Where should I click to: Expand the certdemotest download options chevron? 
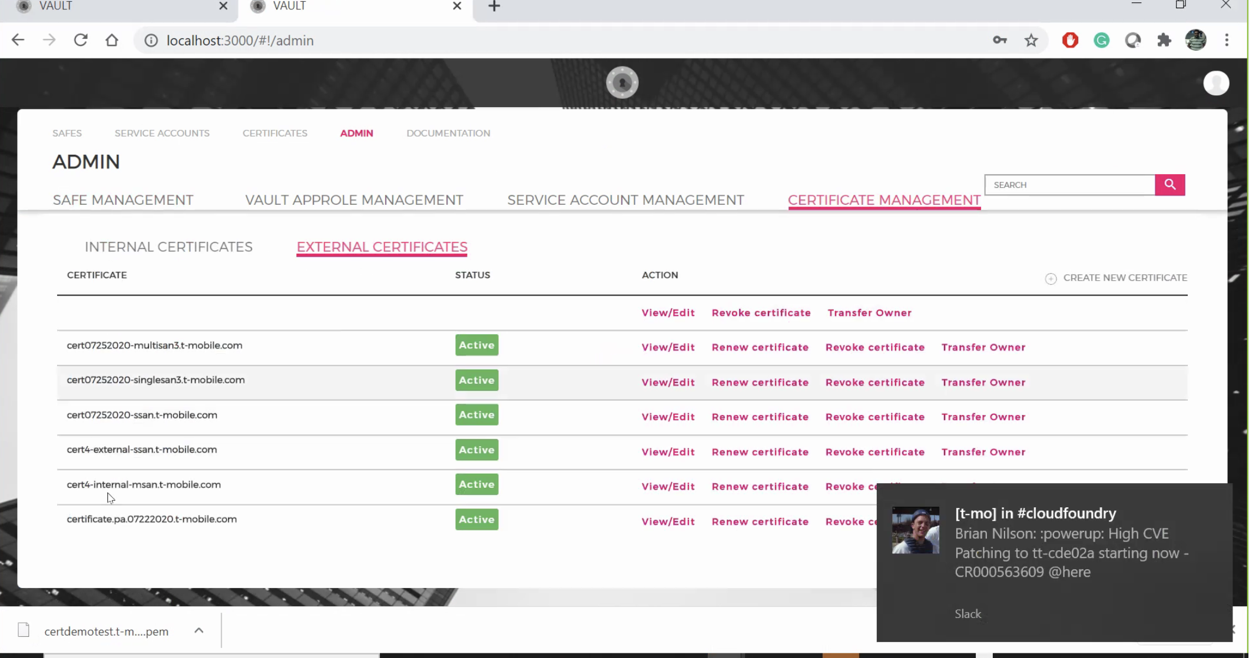click(199, 630)
